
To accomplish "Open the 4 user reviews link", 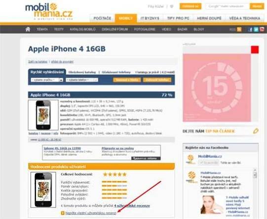I will tap(132, 206).
